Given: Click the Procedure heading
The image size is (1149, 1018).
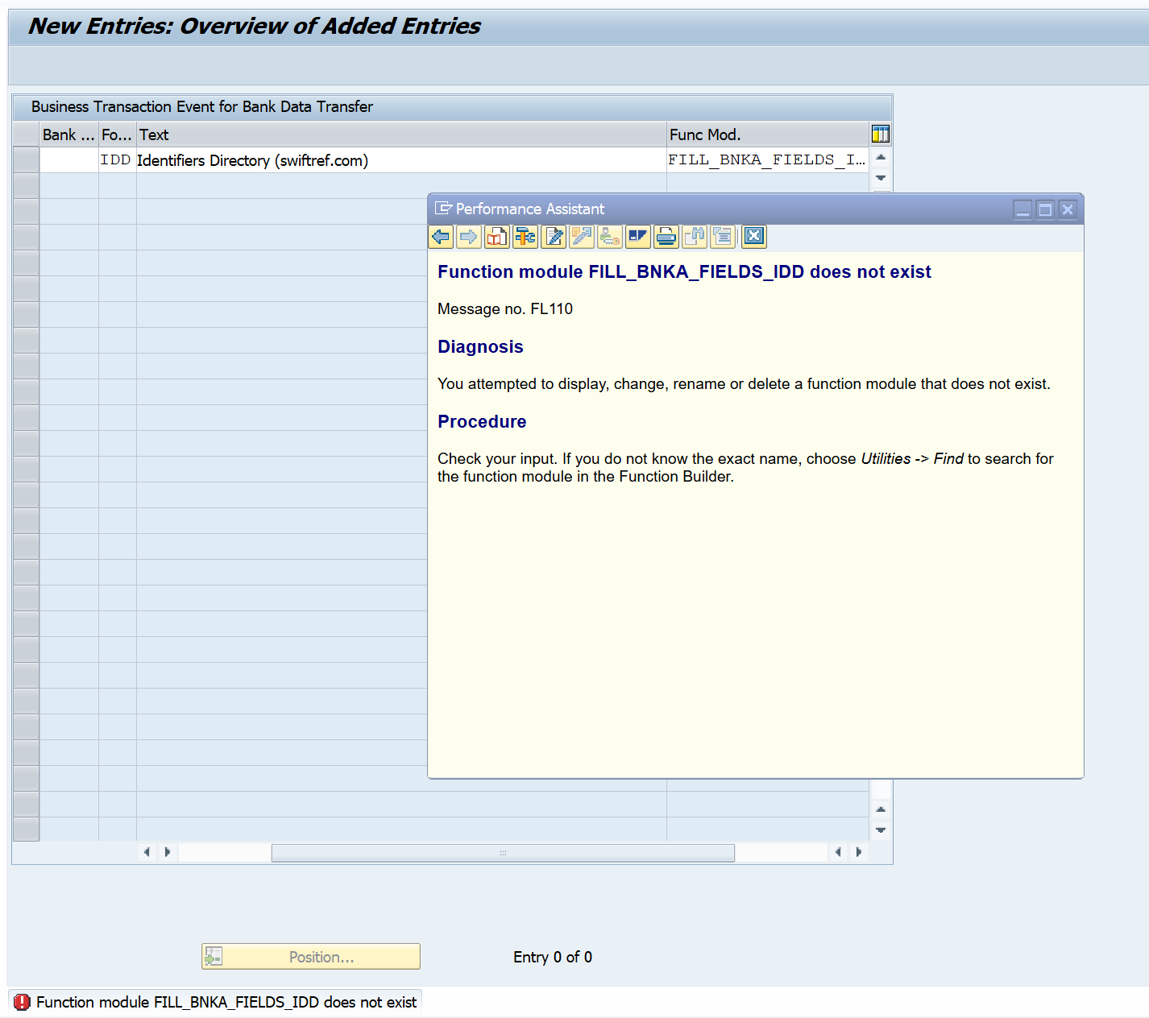Looking at the screenshot, I should (482, 422).
